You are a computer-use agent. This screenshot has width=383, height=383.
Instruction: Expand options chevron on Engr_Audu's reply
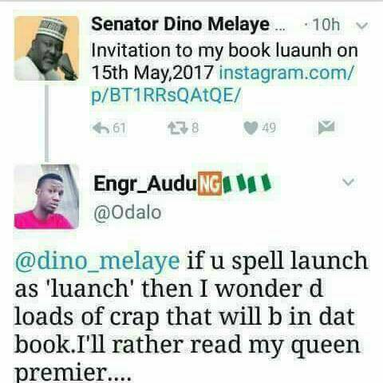pos(349,182)
